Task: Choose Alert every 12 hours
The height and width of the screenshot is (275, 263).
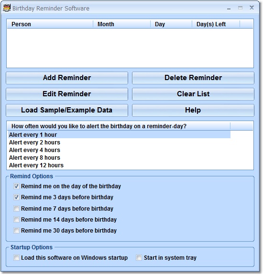Action: (x=119, y=165)
